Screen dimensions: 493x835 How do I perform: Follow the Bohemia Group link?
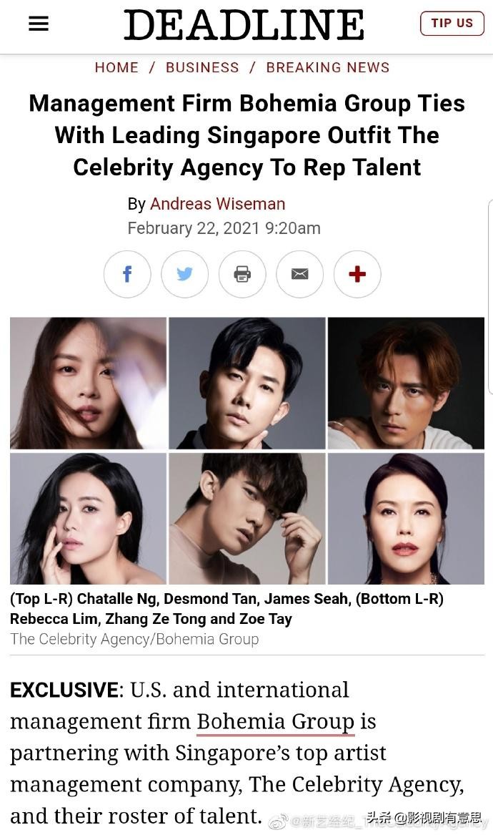pos(276,721)
